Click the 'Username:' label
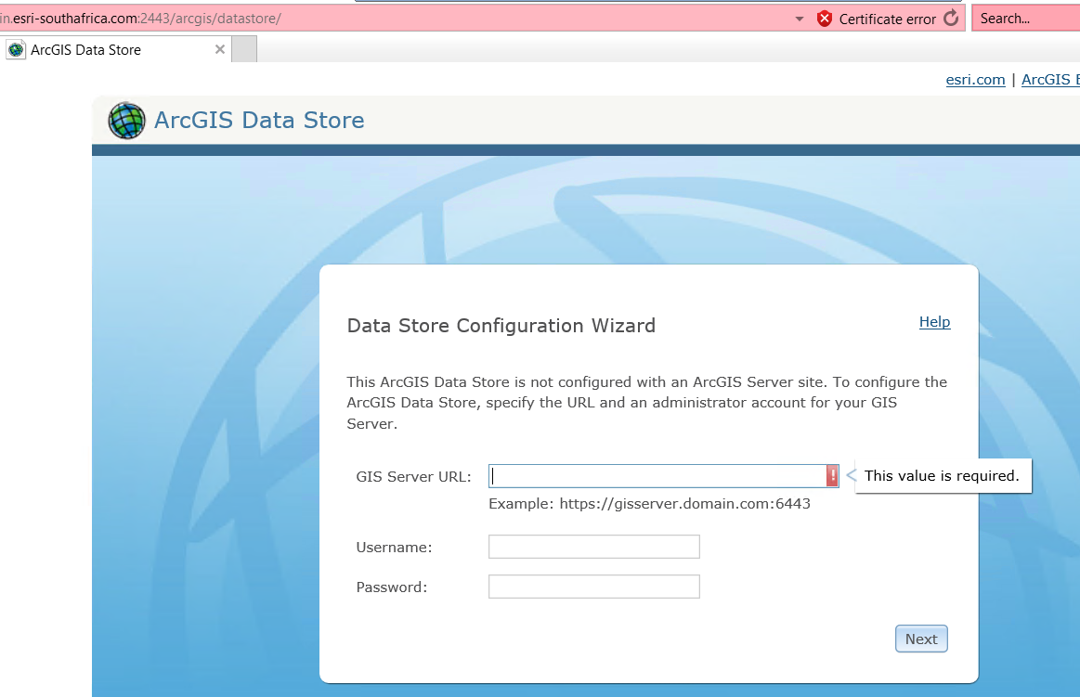Image resolution: width=1080 pixels, height=697 pixels. pos(394,547)
